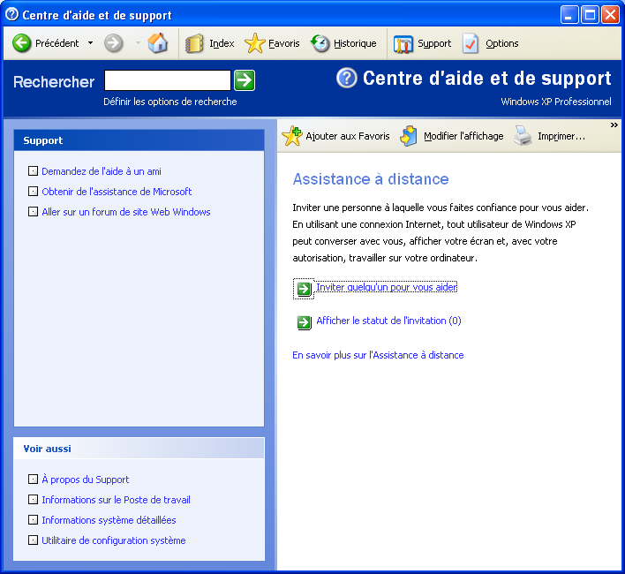Click the Favoris toolbar label
The image size is (625, 574).
[x=283, y=43]
